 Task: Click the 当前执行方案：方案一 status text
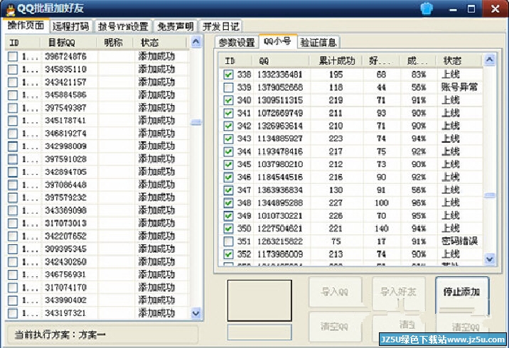pos(60,335)
